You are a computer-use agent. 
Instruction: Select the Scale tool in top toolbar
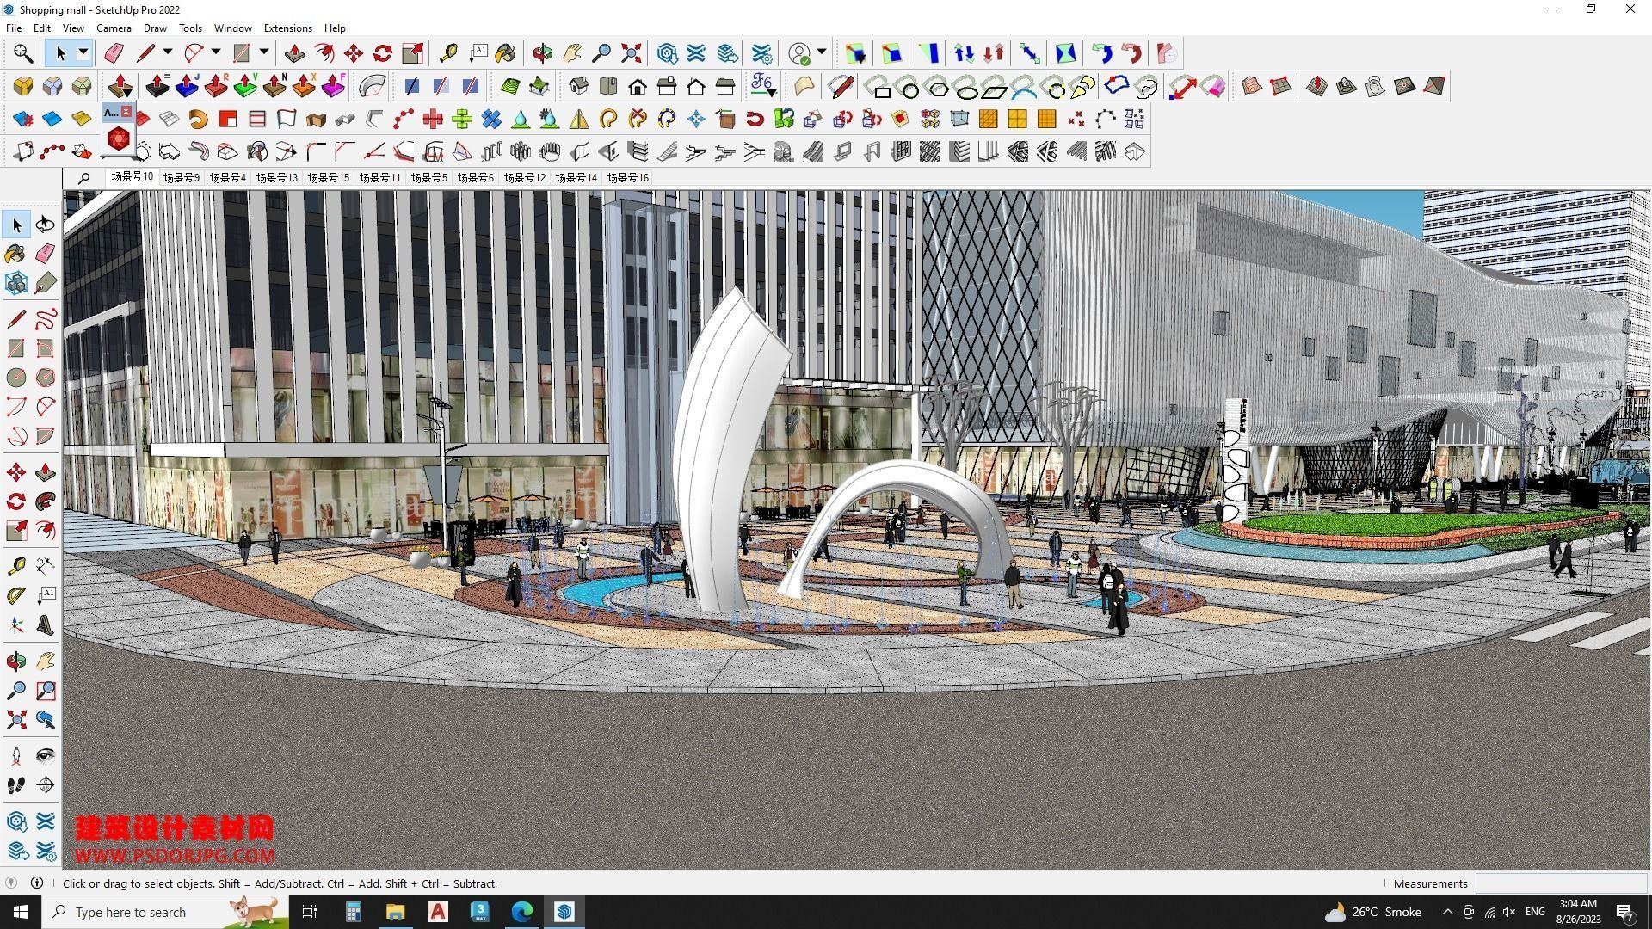[x=412, y=53]
